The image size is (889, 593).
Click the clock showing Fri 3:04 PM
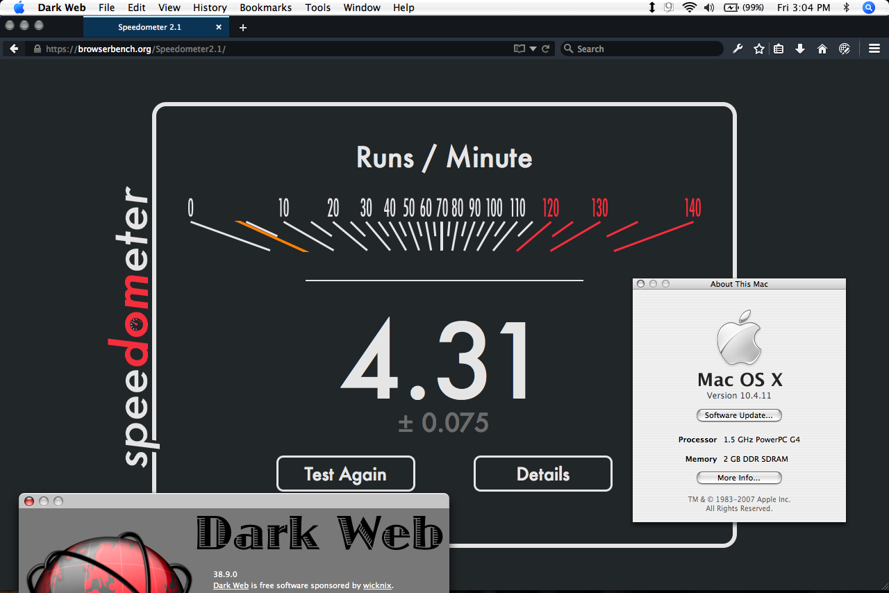point(804,8)
